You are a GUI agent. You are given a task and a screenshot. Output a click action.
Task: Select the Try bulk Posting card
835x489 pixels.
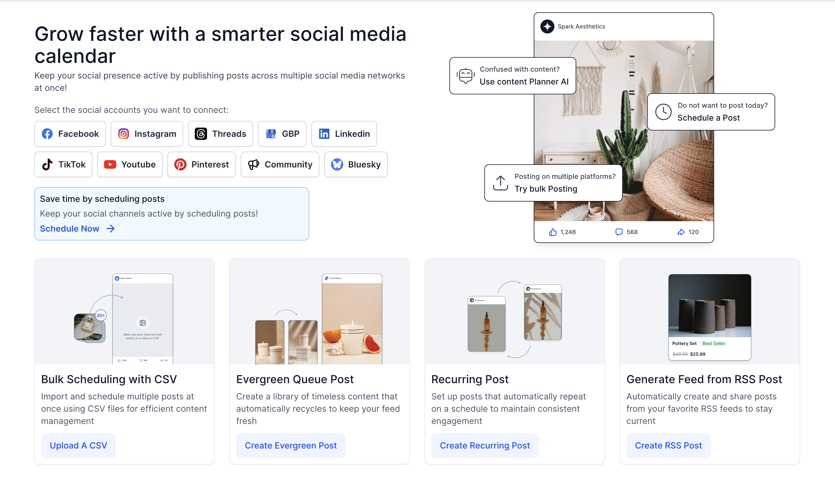[553, 183]
